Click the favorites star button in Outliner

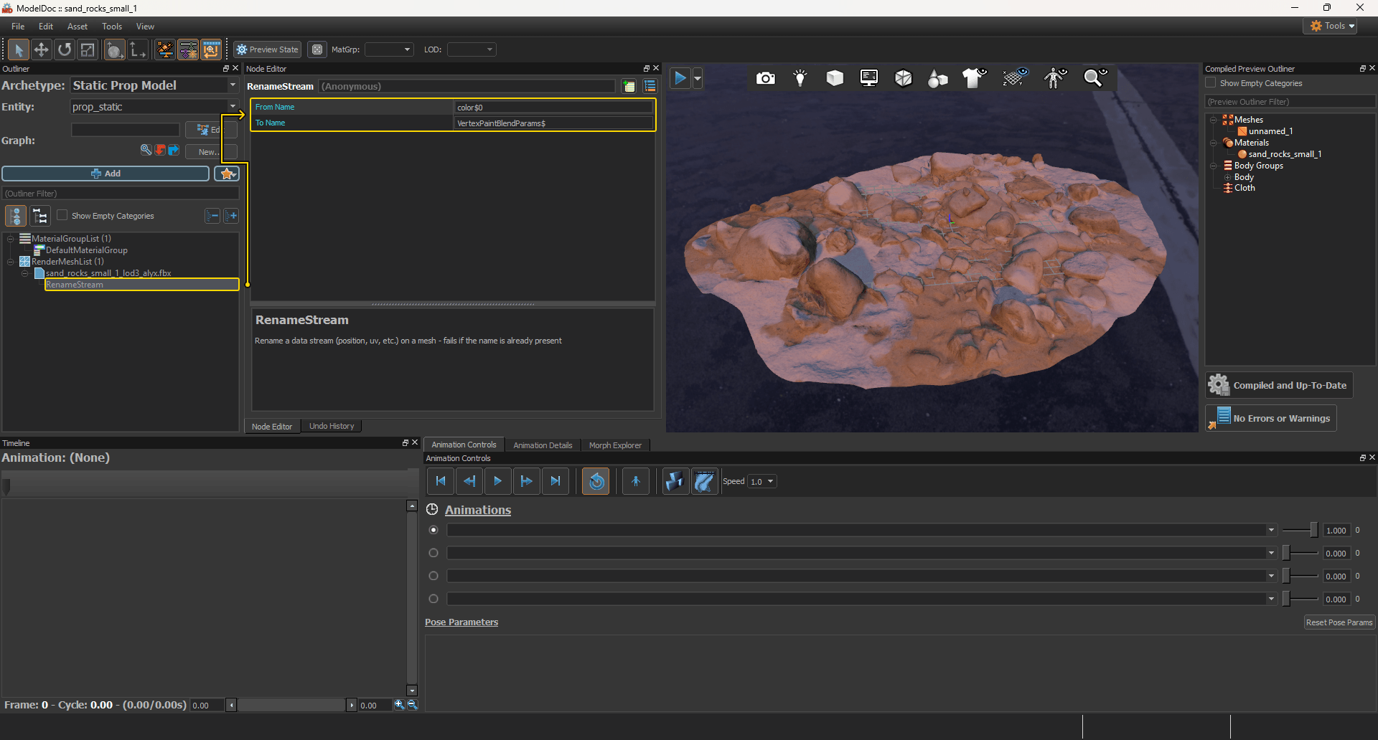[228, 174]
